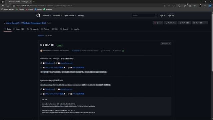Switch to the Wiki tab
213x120 pixels.
click(x=55, y=29)
